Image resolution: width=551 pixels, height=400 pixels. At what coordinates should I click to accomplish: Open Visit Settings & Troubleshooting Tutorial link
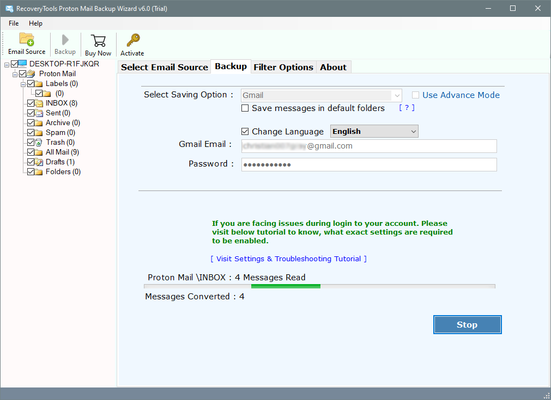[288, 259]
